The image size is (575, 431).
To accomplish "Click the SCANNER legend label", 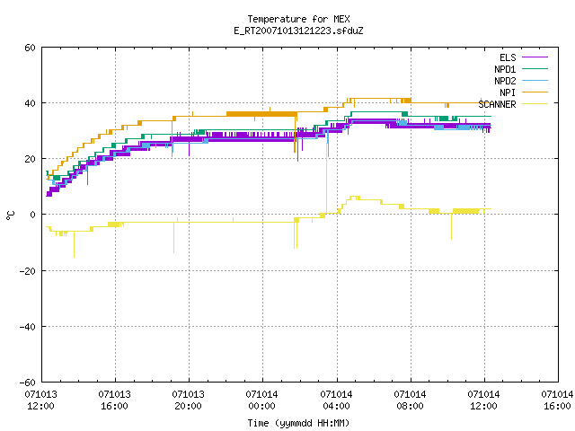I will coord(497,104).
